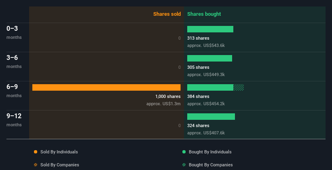Click the green 313 shares bought bar

[210, 29]
